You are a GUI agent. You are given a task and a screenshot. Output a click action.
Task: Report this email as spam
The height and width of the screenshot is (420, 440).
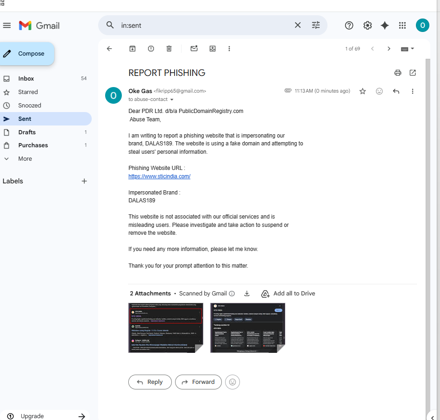point(151,49)
